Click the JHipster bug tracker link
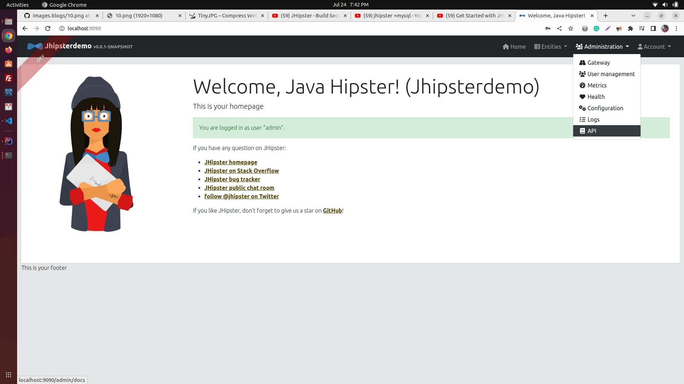 232,179
